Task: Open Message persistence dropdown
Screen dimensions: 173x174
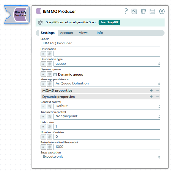Action: tap(107, 84)
